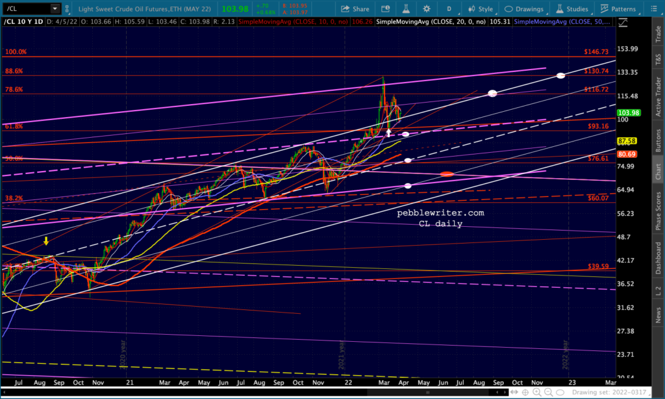
Task: Click the yellow down arrow marker on chart
Action: click(46, 240)
